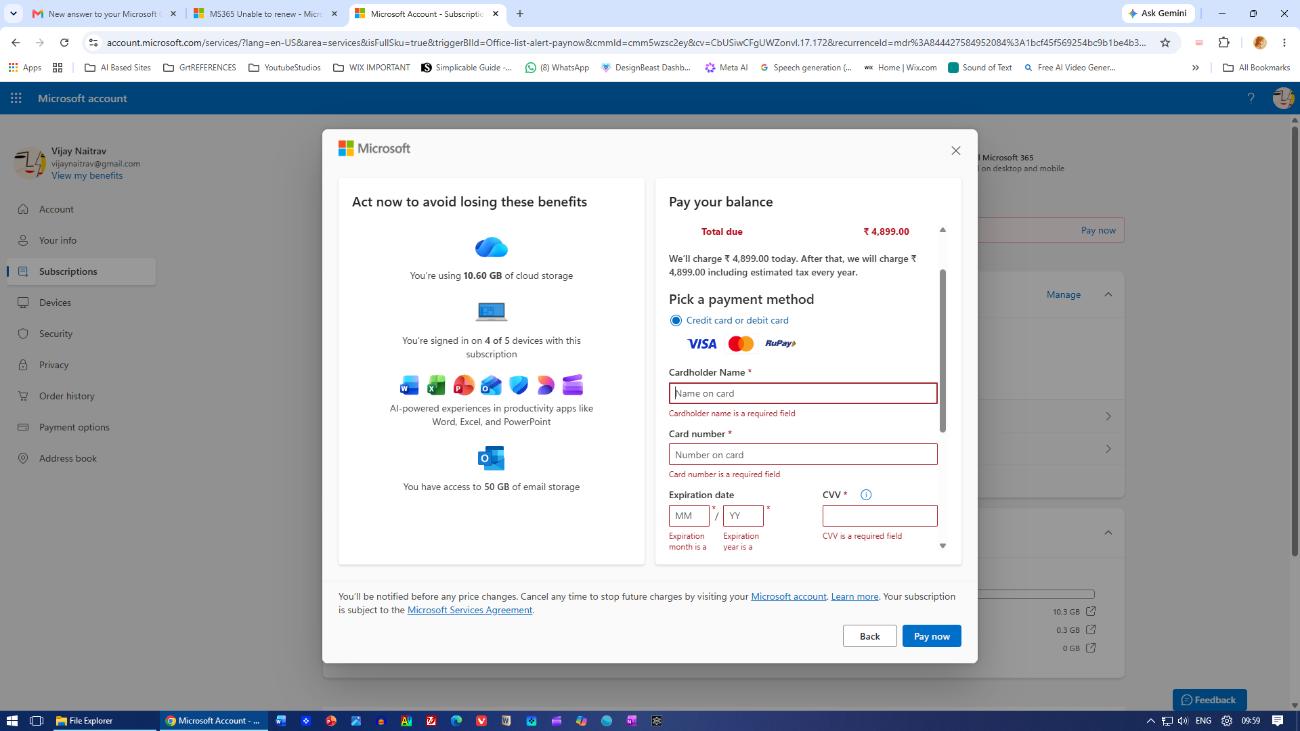Viewport: 1300px width, 731px height.
Task: Open Account in the sidebar
Action: 81,209
